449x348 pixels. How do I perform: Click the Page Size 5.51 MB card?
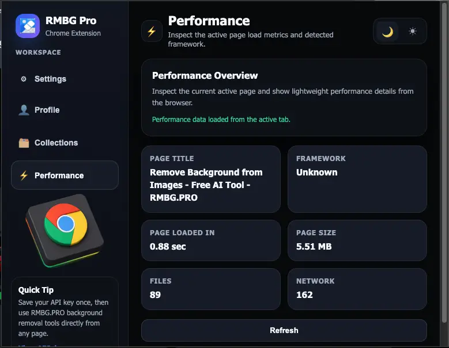click(357, 240)
